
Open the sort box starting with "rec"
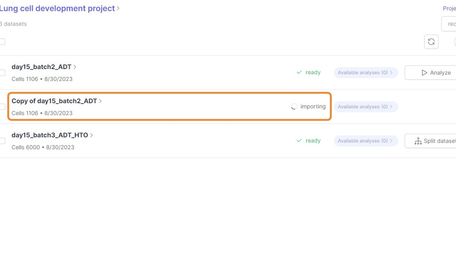(x=449, y=24)
